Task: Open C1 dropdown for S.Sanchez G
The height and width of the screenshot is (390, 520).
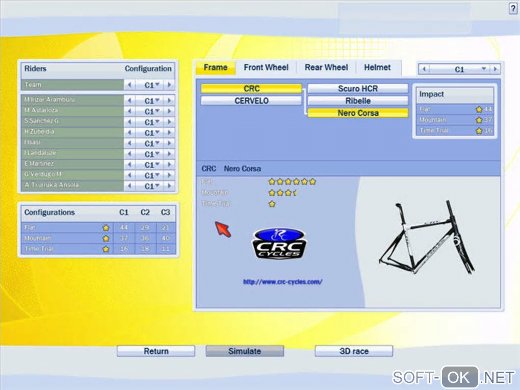Action: (149, 122)
